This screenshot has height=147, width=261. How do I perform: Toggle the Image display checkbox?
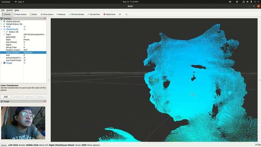(x=24, y=63)
